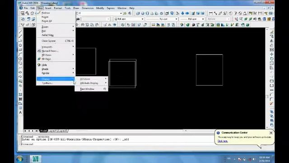This screenshot has width=289, height=163.
Task: Select the Revision Cloud tool
Action: pyautogui.click(x=20, y=63)
